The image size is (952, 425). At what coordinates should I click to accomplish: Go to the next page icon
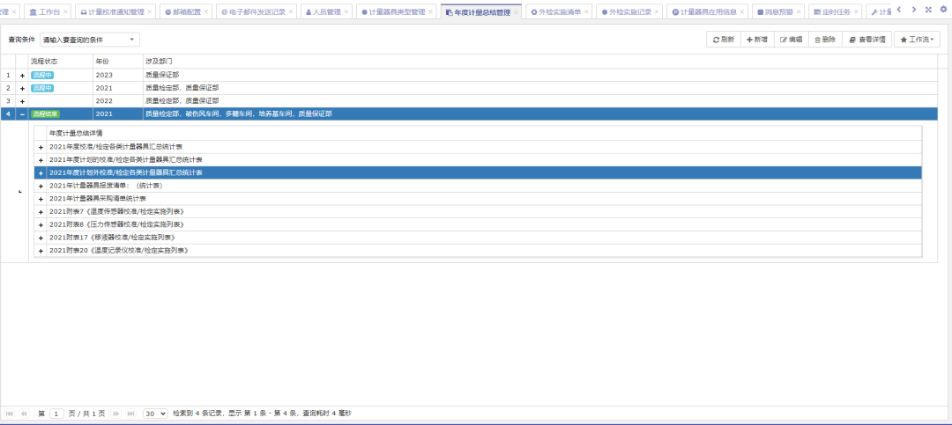pyautogui.click(x=116, y=414)
